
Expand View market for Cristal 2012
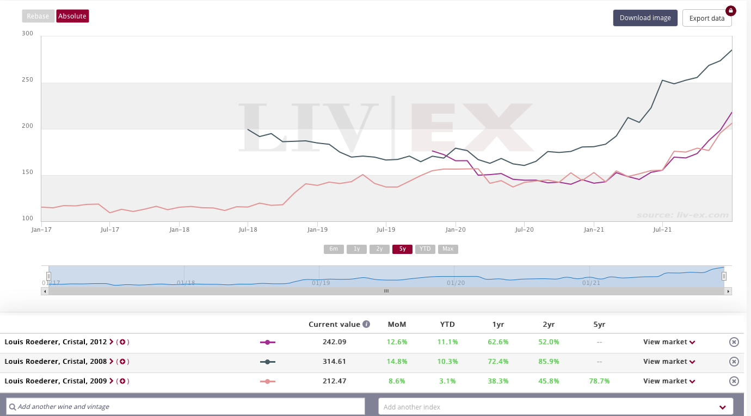point(669,342)
